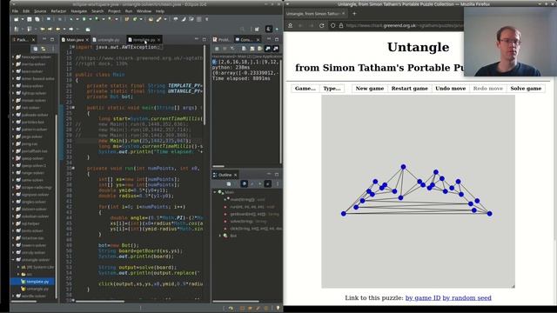557x313 pixels.
Task: Select the Java perspective icon
Action: click(269, 29)
